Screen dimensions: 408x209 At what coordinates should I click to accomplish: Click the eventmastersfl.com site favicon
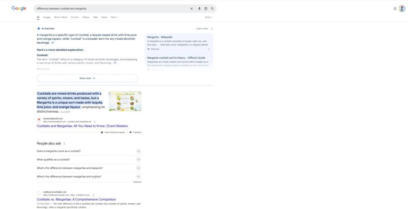[39, 120]
